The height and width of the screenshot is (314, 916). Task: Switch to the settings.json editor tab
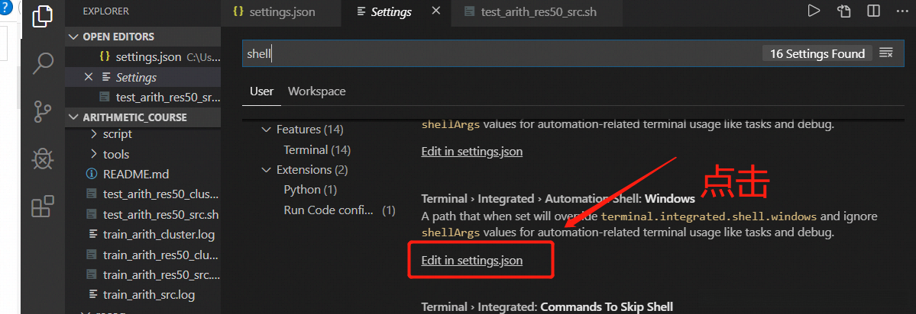(274, 12)
